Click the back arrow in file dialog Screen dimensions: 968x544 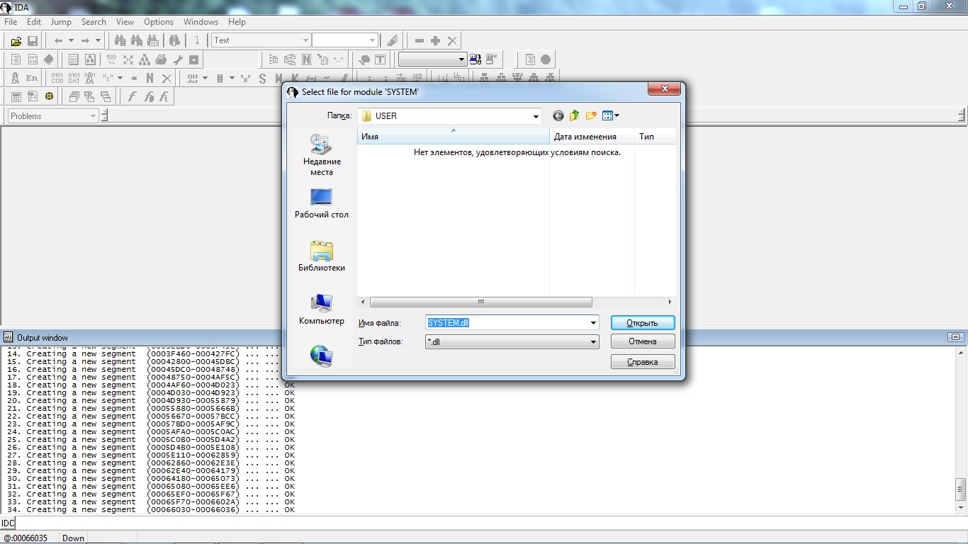(x=558, y=115)
